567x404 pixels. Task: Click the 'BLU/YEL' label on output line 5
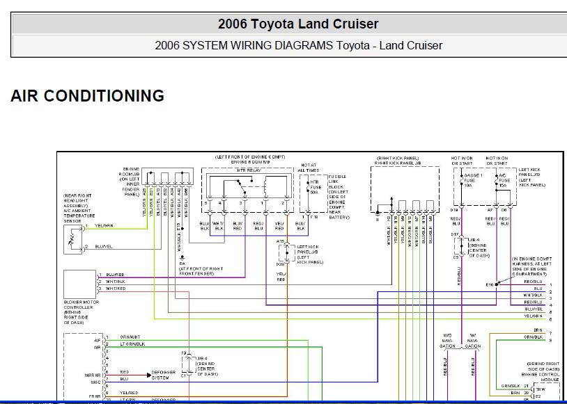pos(534,309)
